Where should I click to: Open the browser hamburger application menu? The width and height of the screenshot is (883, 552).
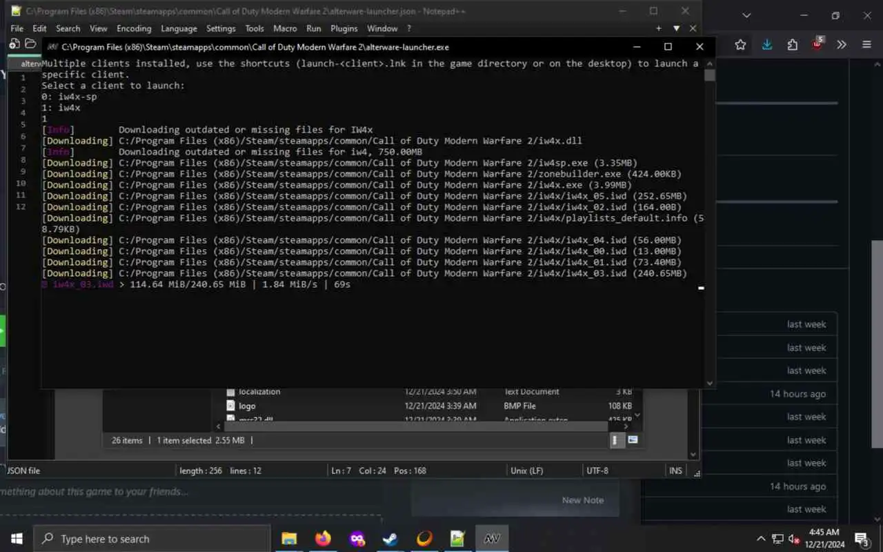tap(866, 45)
